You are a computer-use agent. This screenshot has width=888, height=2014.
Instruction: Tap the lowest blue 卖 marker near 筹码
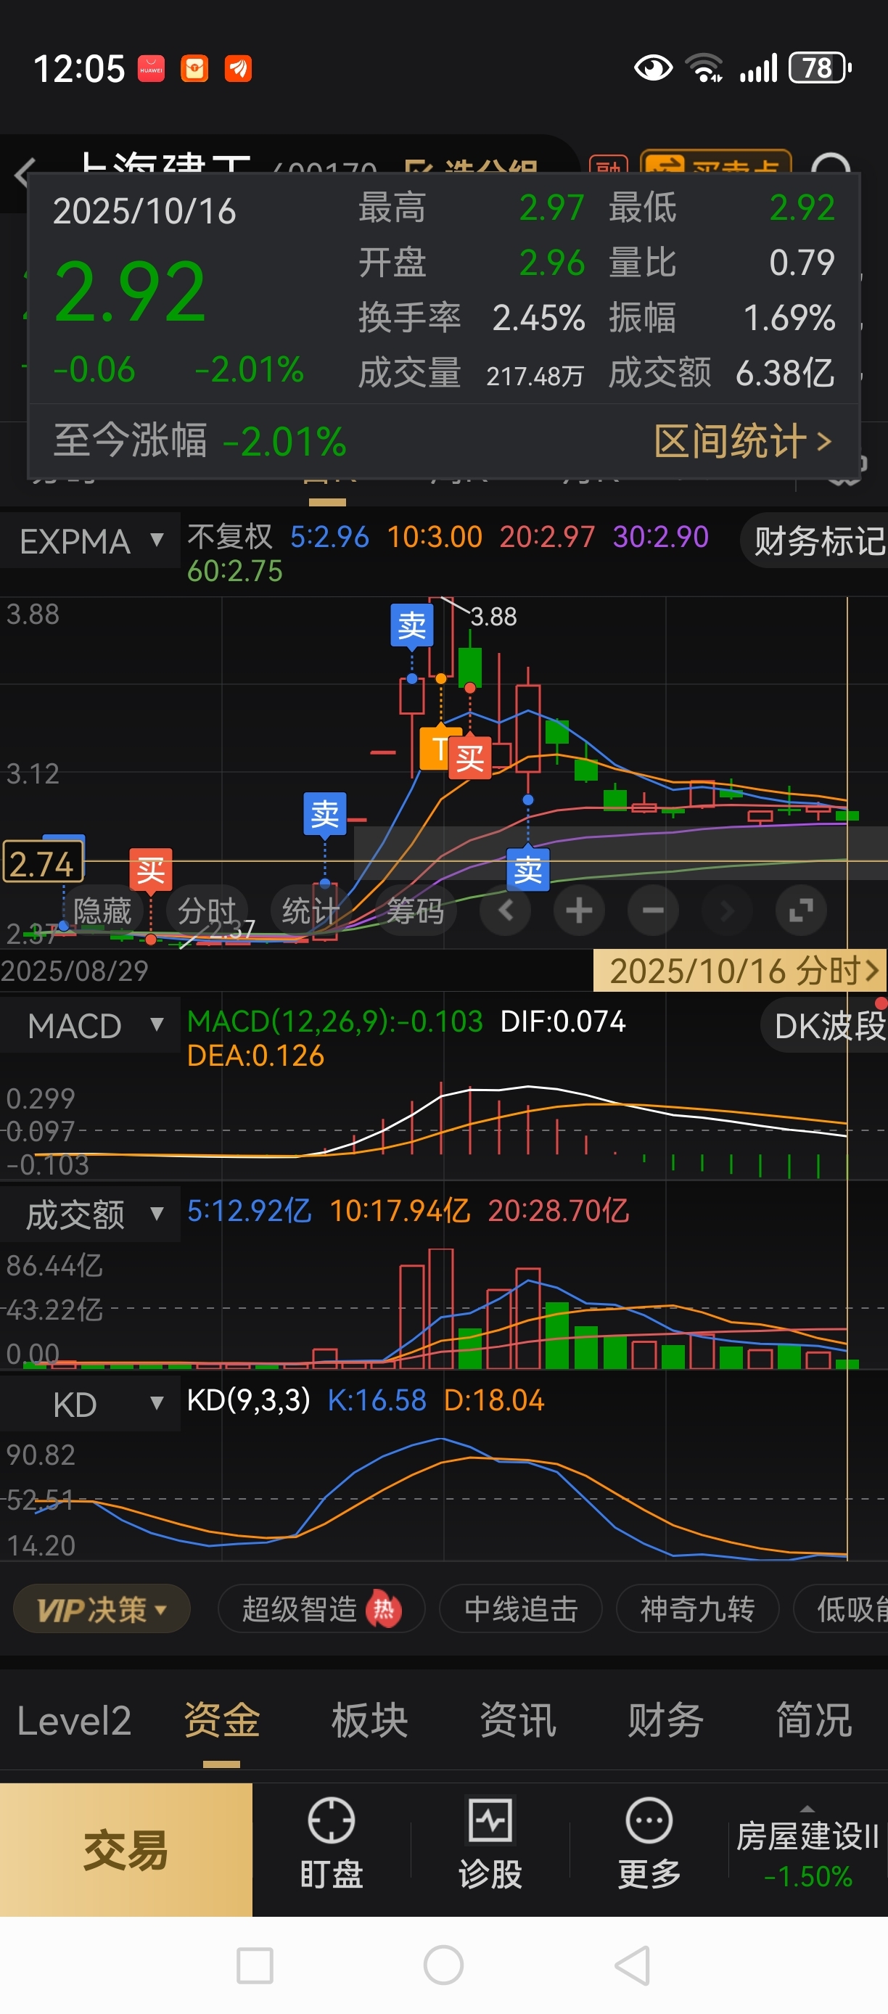tap(528, 869)
